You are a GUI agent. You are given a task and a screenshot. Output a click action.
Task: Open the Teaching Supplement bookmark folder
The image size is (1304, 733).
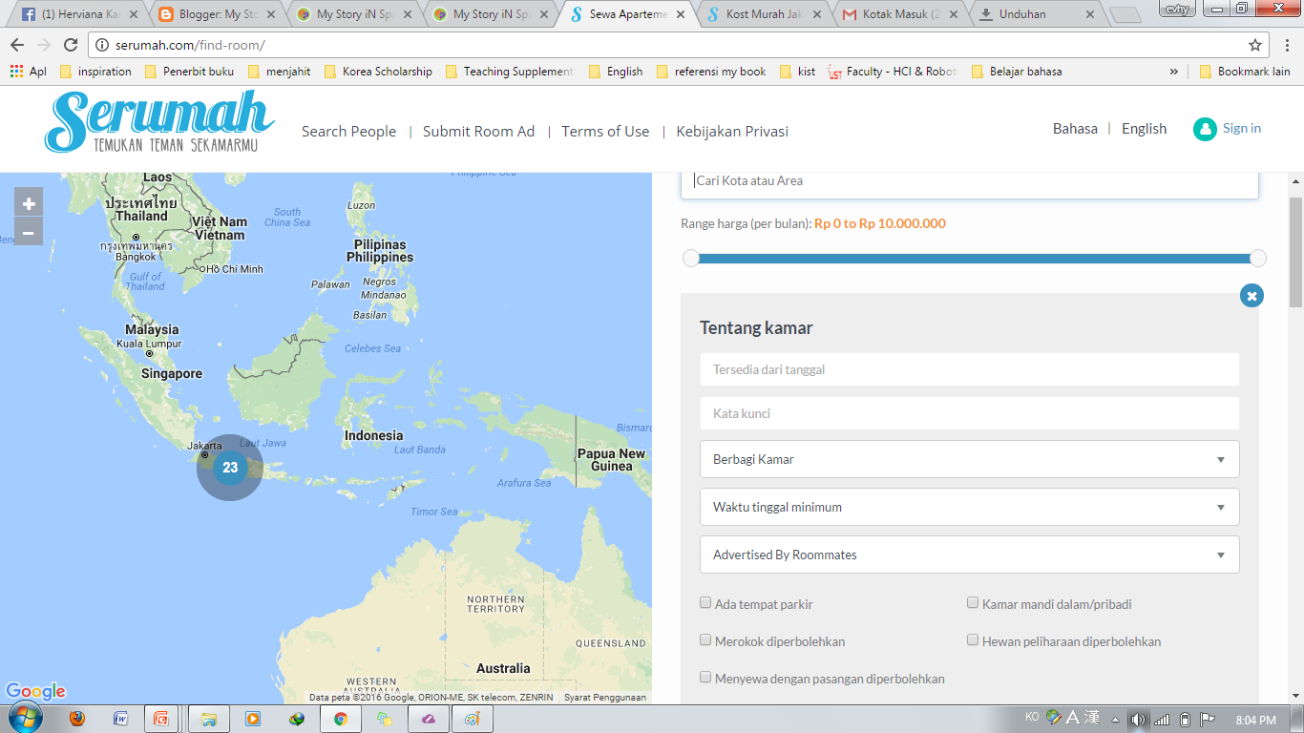pos(510,72)
